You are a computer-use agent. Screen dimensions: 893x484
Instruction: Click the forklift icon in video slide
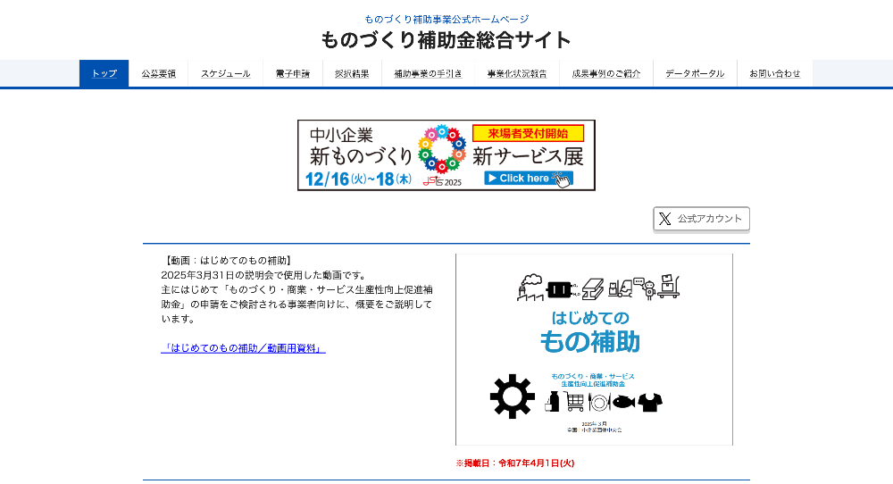click(x=620, y=288)
